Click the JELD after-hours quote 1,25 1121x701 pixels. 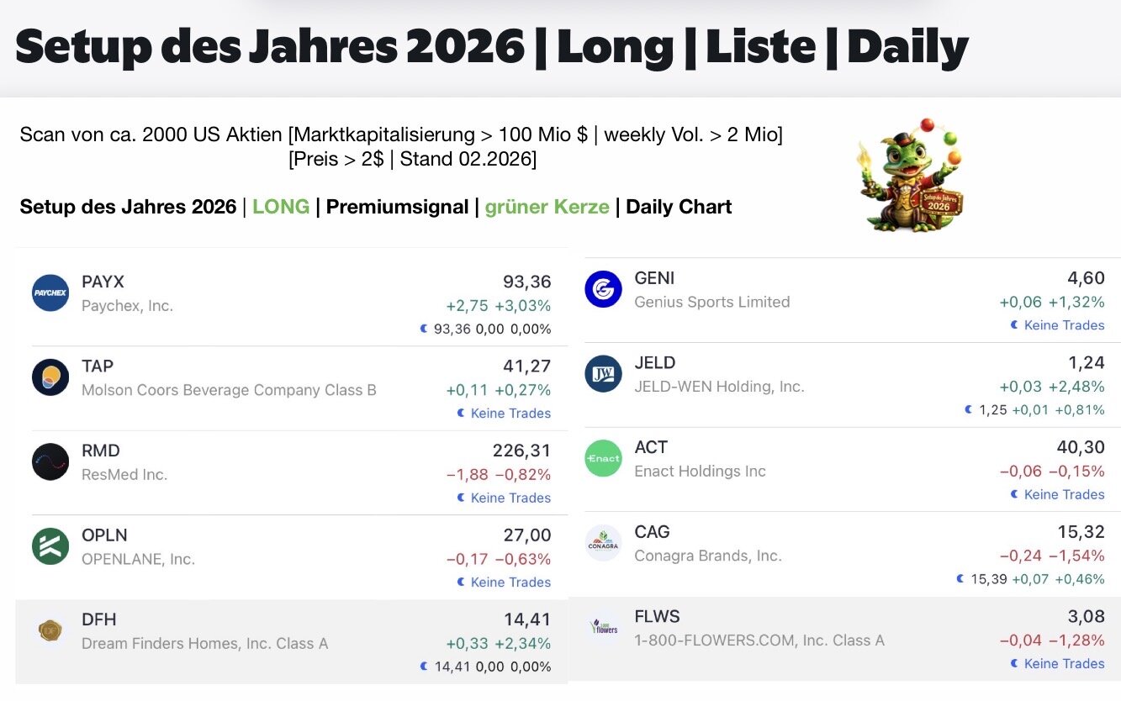tap(992, 410)
